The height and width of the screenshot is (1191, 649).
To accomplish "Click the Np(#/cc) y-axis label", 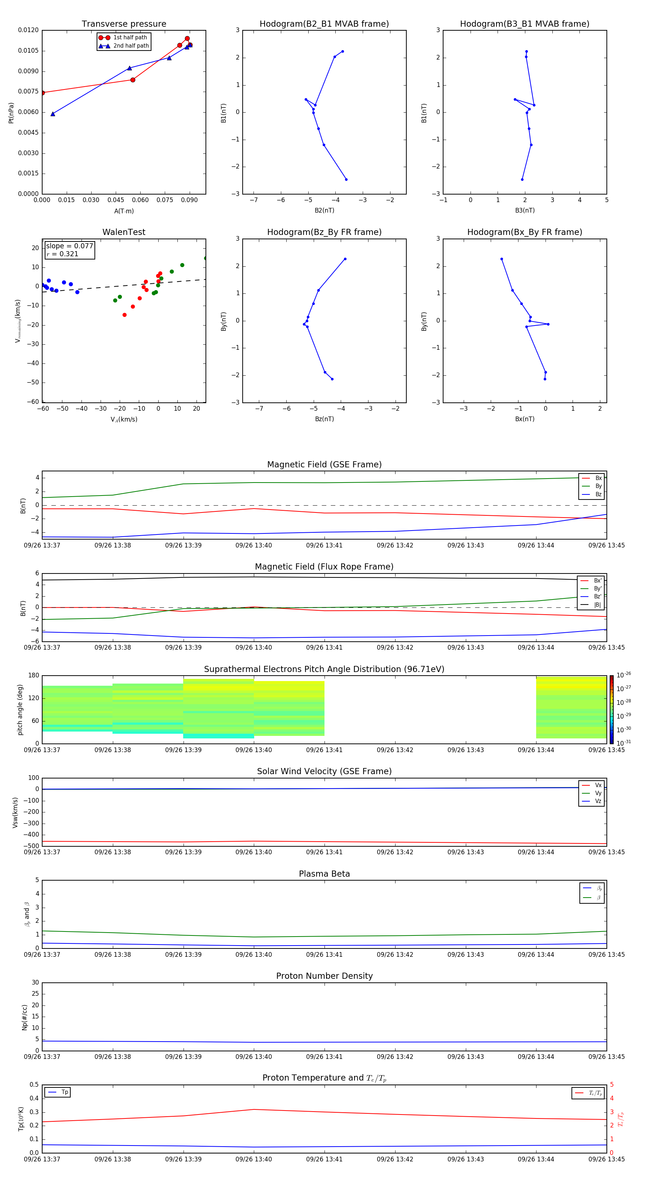I will tap(25, 1017).
